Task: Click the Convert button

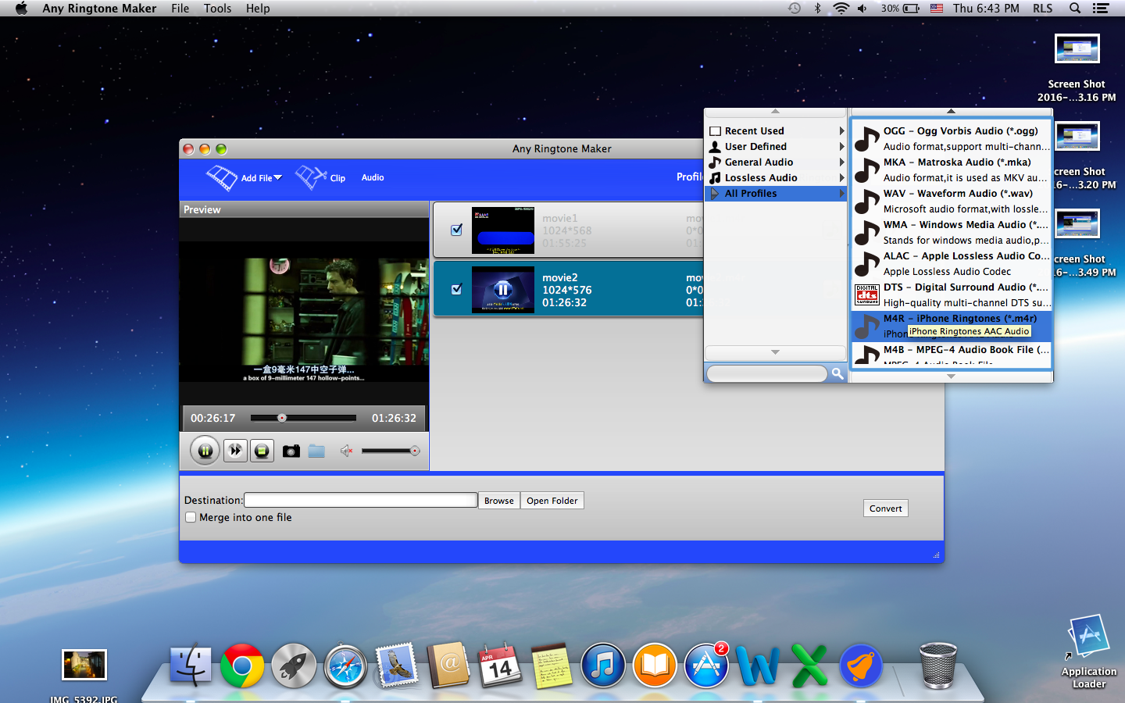Action: pos(886,509)
